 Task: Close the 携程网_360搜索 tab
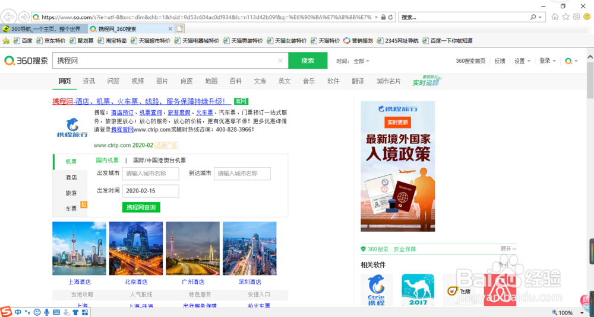click(170, 29)
